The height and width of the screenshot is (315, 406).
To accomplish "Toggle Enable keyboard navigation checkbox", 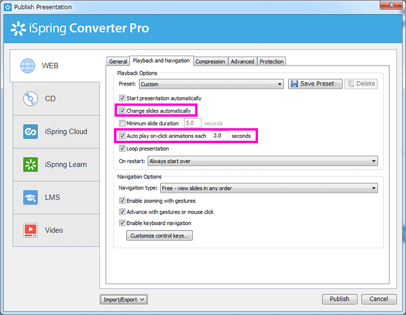I will point(122,223).
